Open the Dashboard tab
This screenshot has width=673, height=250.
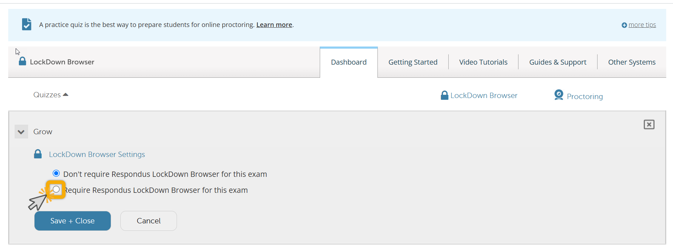click(349, 62)
